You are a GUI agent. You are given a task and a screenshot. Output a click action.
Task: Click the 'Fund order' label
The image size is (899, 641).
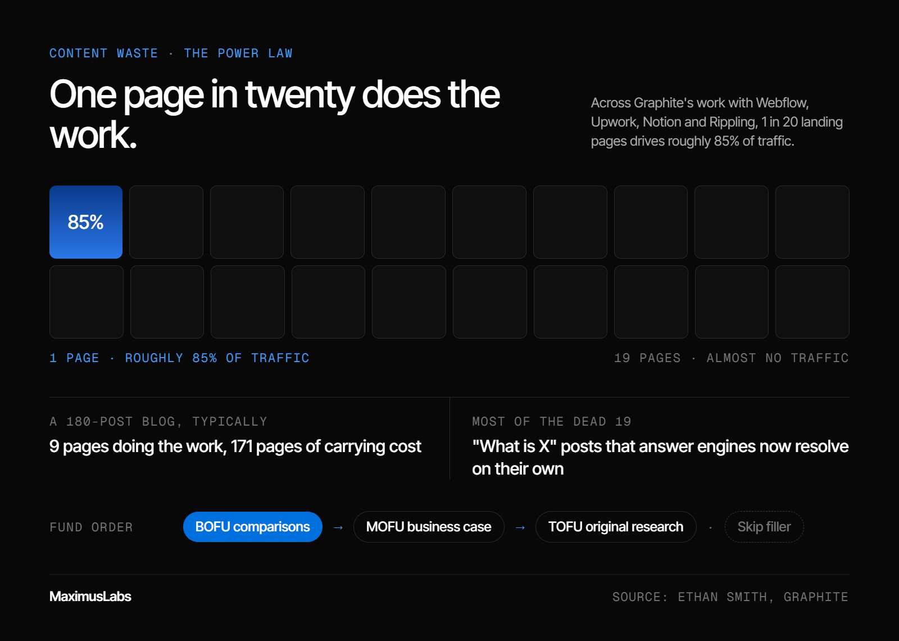pos(91,527)
